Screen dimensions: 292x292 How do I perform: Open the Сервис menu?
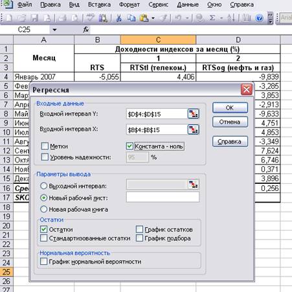158,5
